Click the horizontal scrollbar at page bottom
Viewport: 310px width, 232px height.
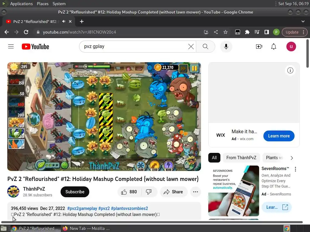click(x=152, y=222)
